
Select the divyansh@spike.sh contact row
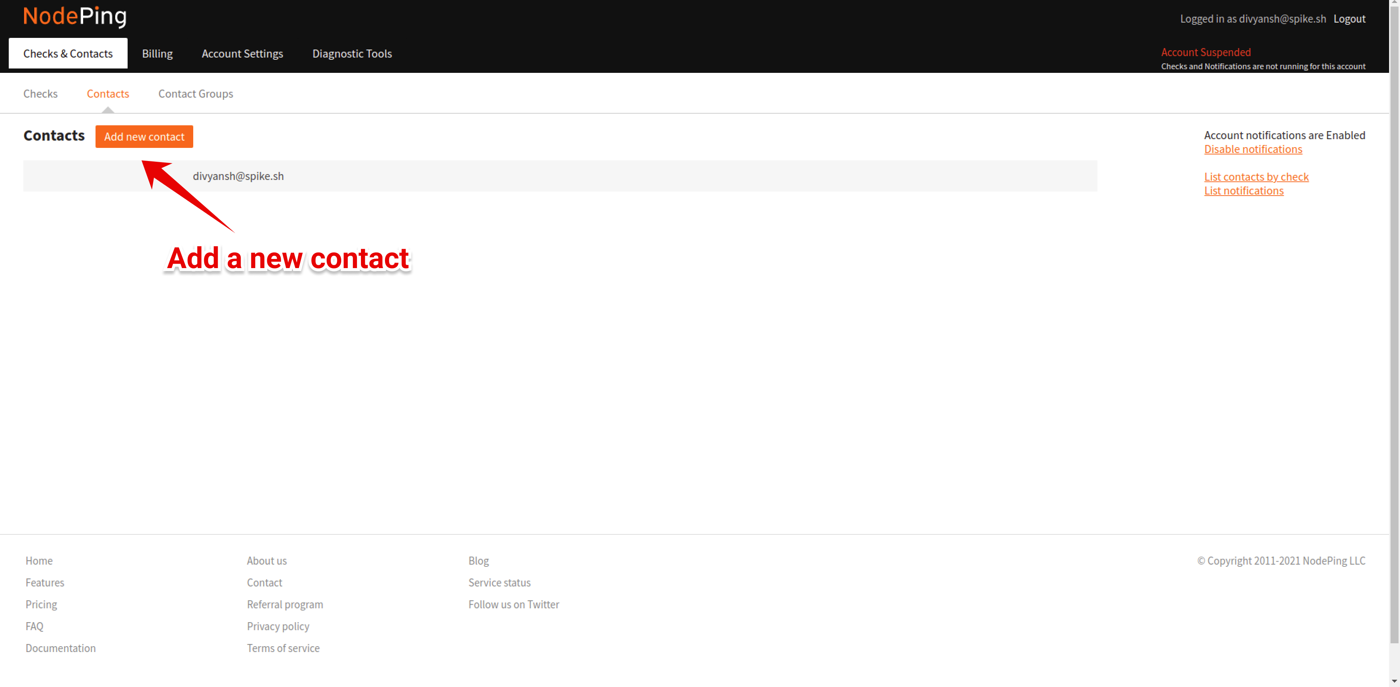tap(560, 176)
